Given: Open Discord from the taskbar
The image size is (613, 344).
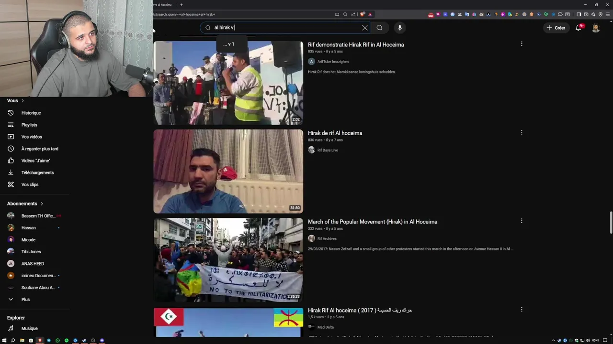Looking at the screenshot, I should 102,340.
